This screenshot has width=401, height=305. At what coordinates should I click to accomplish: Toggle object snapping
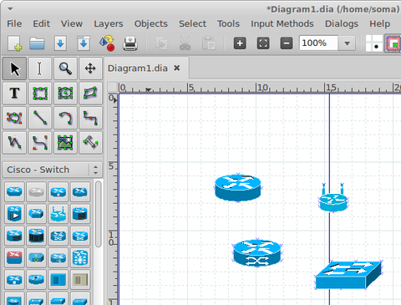coord(393,43)
